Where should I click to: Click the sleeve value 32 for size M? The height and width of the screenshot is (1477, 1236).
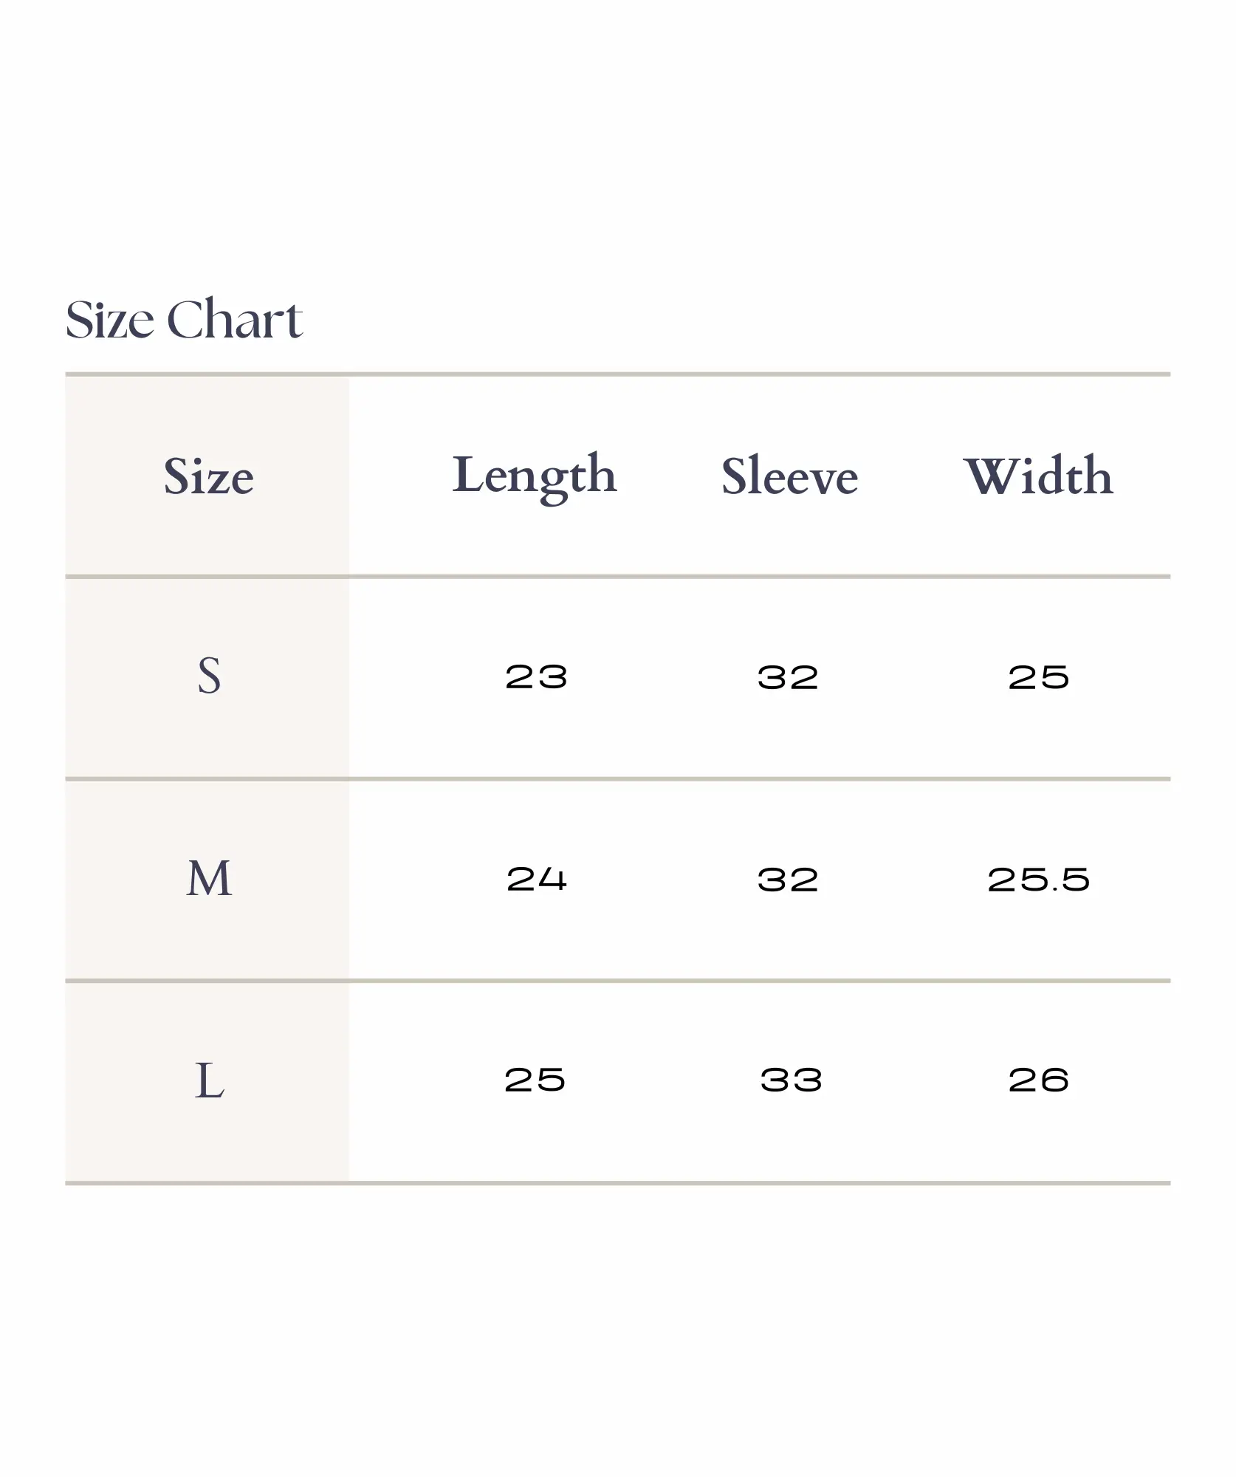click(788, 880)
